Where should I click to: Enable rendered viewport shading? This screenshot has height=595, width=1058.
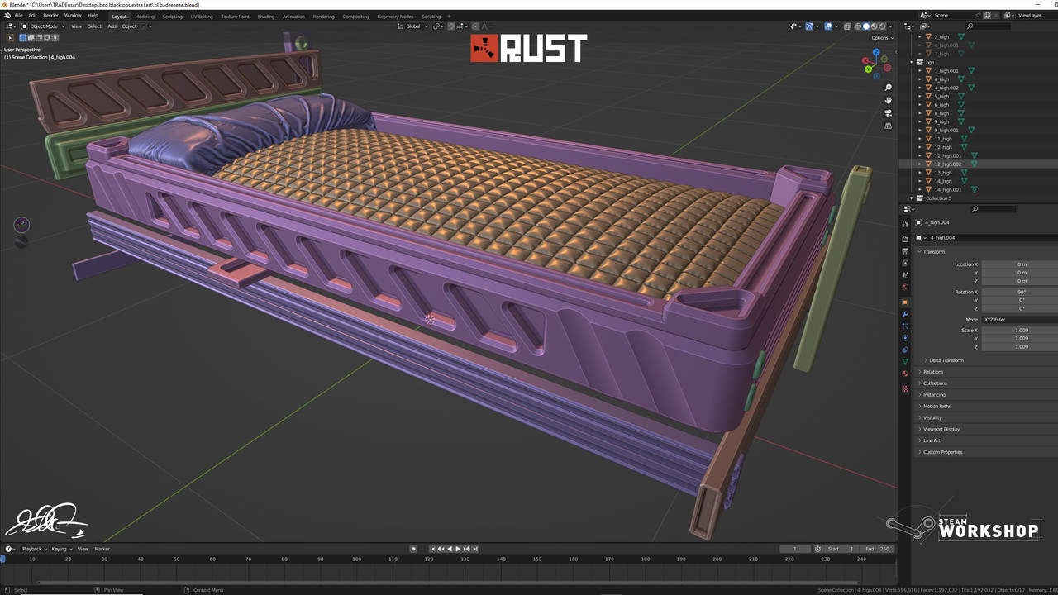click(883, 26)
